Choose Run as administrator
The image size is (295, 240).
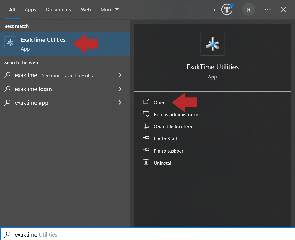click(x=176, y=114)
